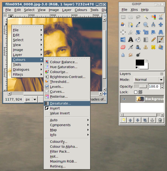The width and height of the screenshot is (167, 171).
Task: Open the Layers panel configuration menu
Action: pyautogui.click(x=162, y=74)
